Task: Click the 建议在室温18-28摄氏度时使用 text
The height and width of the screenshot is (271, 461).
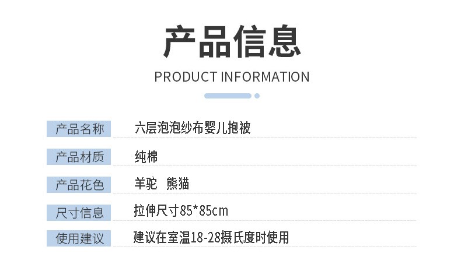Action: pyautogui.click(x=211, y=237)
